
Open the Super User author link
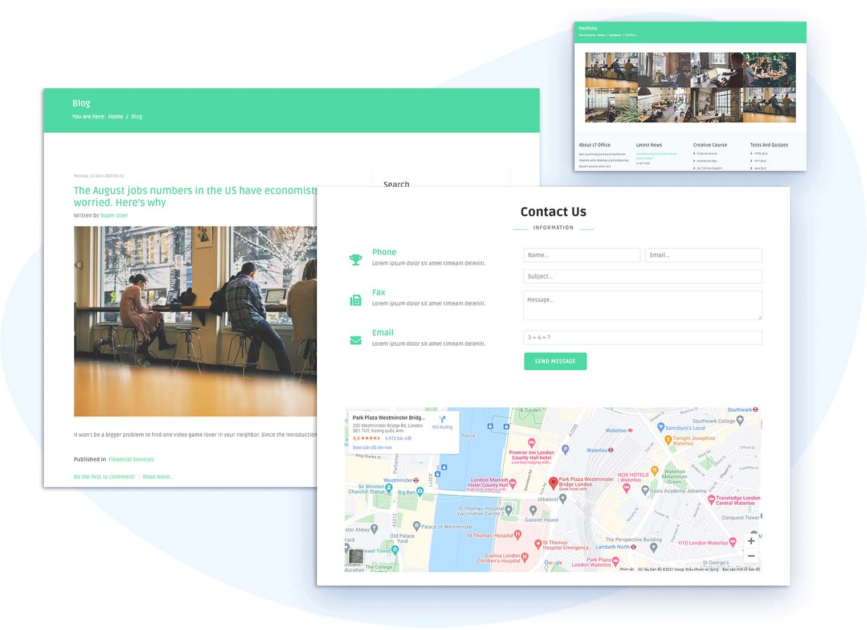[x=114, y=215]
